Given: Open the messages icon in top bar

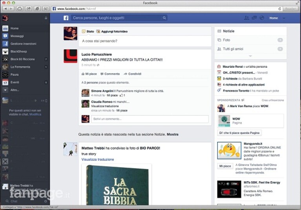Looking at the screenshot, I should pyautogui.click(x=254, y=18).
